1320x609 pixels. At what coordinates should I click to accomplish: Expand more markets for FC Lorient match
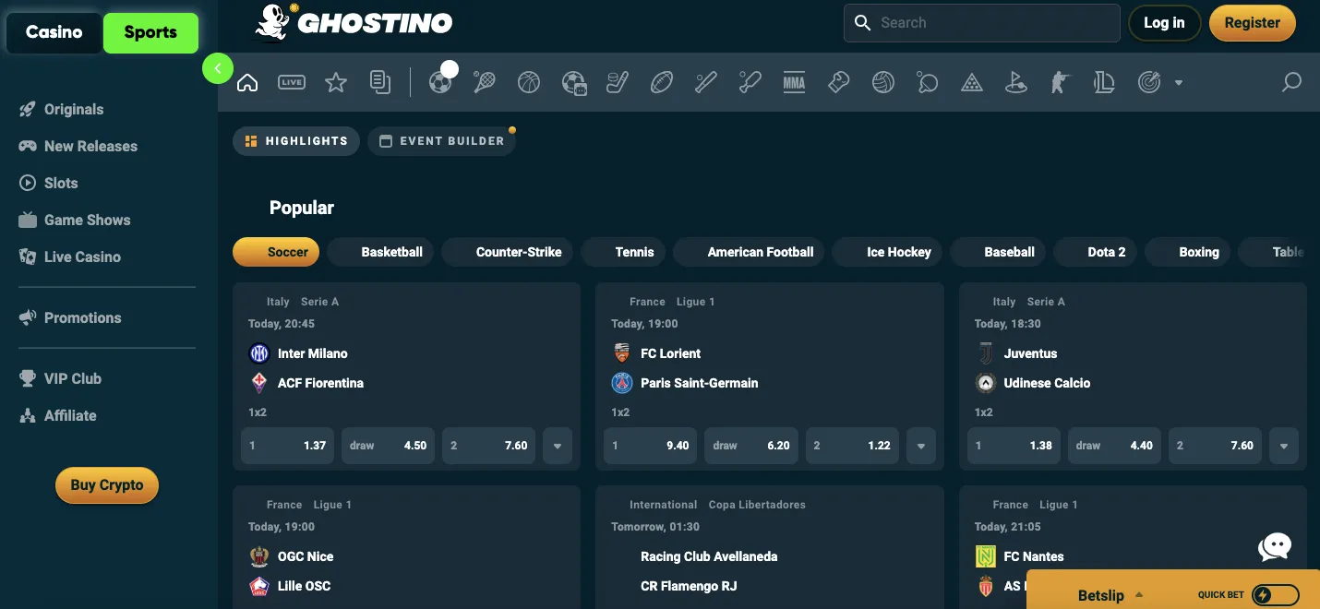tap(920, 446)
